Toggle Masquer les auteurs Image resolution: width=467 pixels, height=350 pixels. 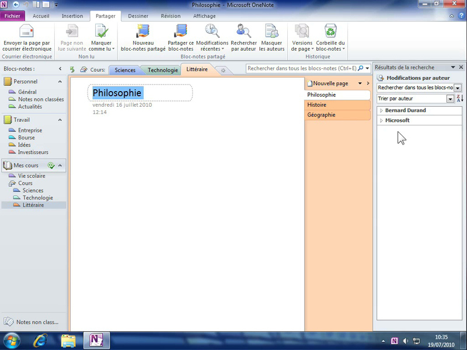[x=271, y=38]
